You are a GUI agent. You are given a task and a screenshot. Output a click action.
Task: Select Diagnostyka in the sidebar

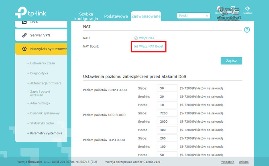(39, 73)
